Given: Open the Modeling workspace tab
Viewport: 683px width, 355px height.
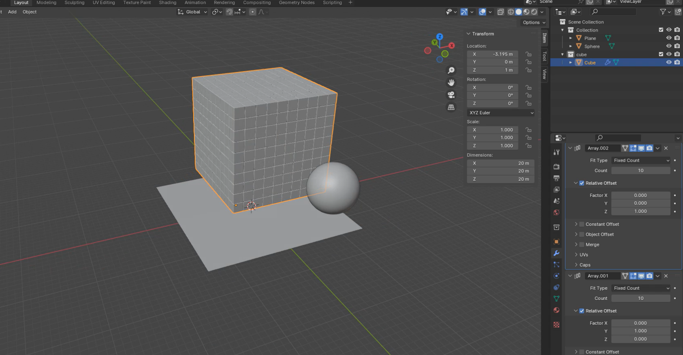Looking at the screenshot, I should pyautogui.click(x=47, y=3).
